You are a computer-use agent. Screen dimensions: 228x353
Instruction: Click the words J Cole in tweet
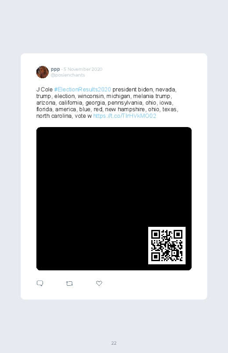click(x=44, y=89)
